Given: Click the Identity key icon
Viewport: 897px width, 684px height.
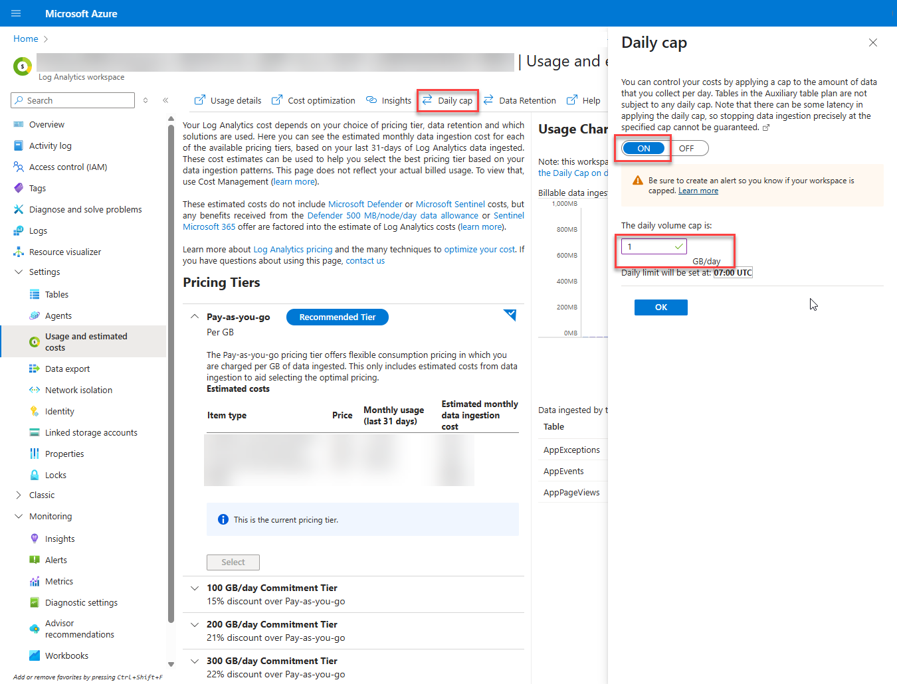Looking at the screenshot, I should coord(35,411).
